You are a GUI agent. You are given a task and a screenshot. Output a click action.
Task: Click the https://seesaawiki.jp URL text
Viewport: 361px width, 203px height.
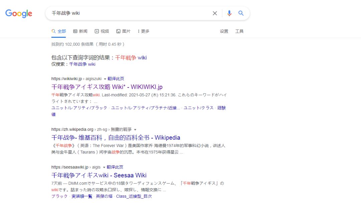[70, 167]
